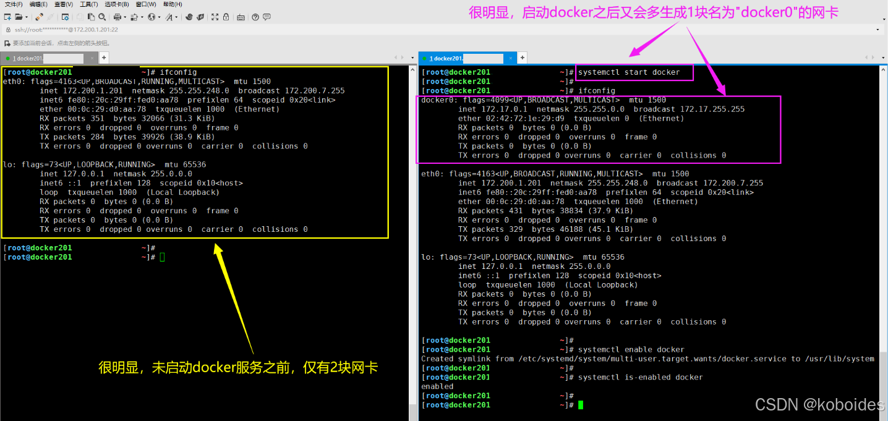The image size is (888, 421).
Task: Open the 窗口(W) menu
Action: [146, 4]
